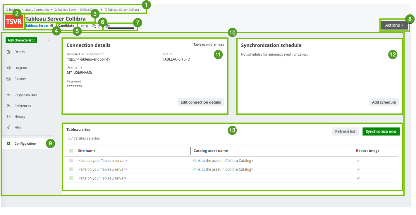Switch to the History tab
This screenshot has width=416, height=215.
point(20,116)
